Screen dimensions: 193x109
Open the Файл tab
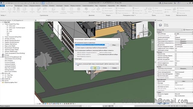click(x=2, y=6)
